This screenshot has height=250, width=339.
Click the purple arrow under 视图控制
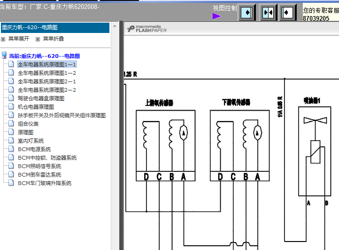217,16
